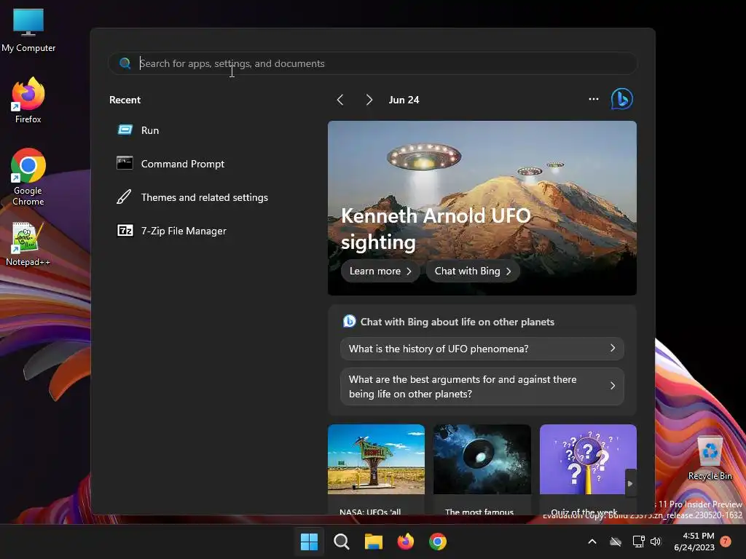746x559 pixels.
Task: Select Recycle Bin desktop icon
Action: (x=710, y=459)
